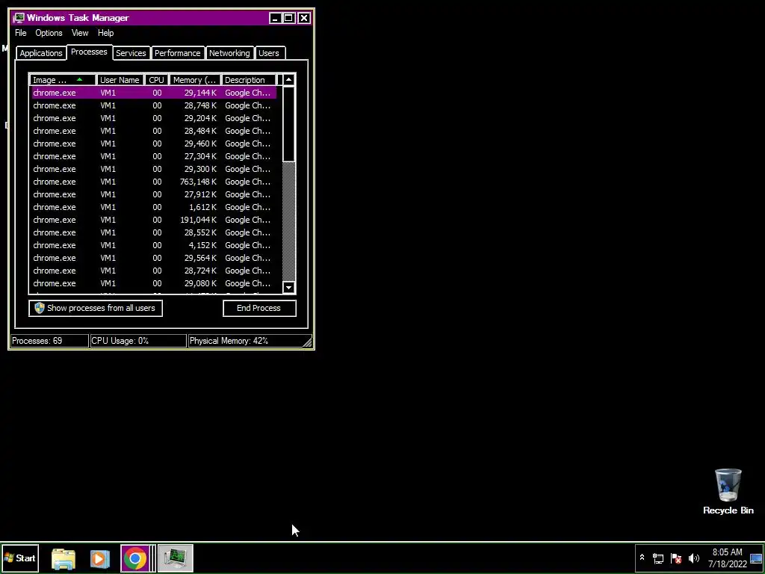Select chrome.exe process using 29,204 K

(x=154, y=118)
